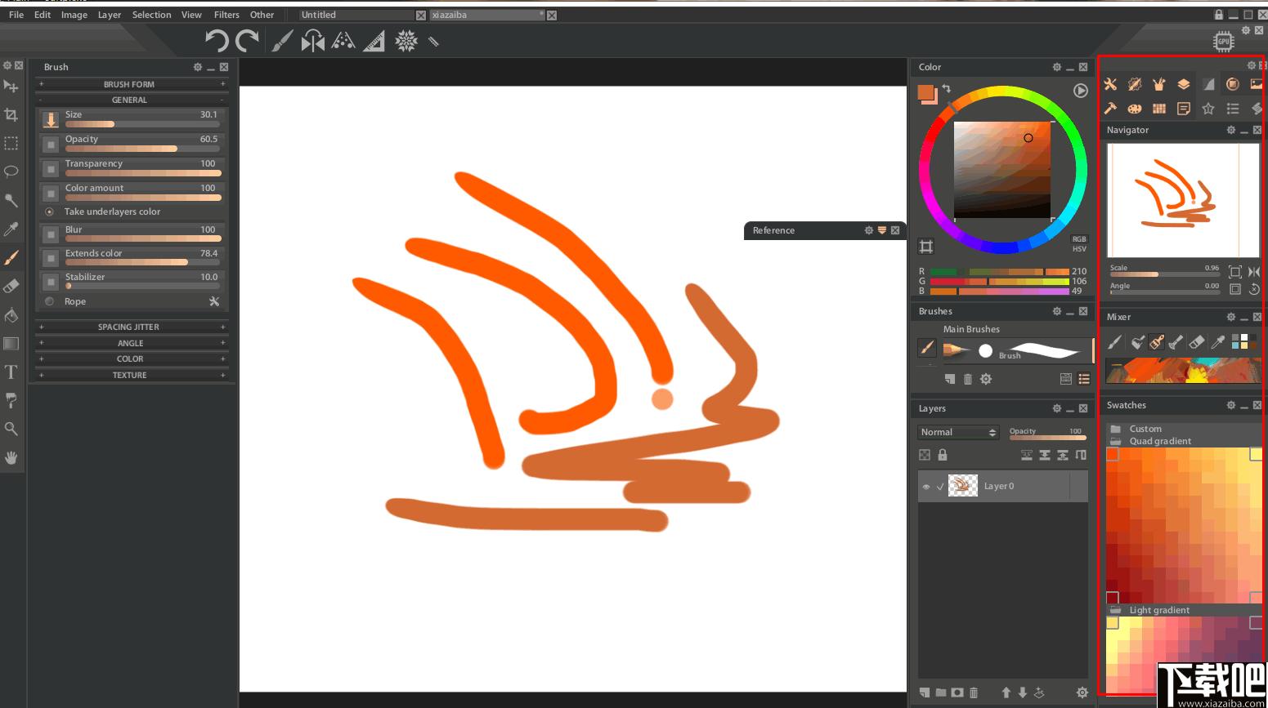Viewport: 1268px width, 708px height.
Task: Open the hammer panel icon
Action: click(x=1110, y=109)
